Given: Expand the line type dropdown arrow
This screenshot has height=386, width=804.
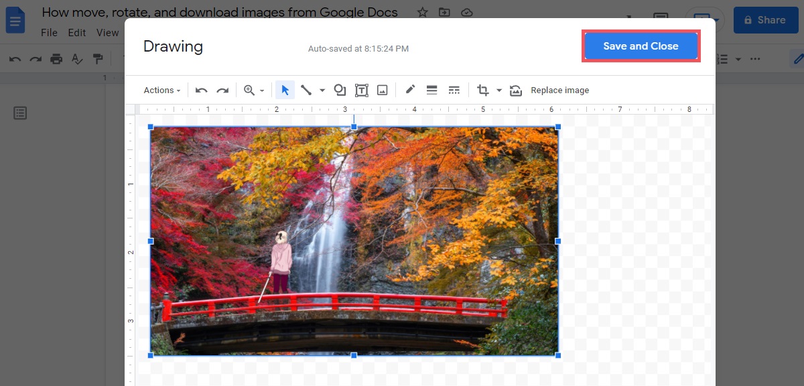Looking at the screenshot, I should coord(322,90).
